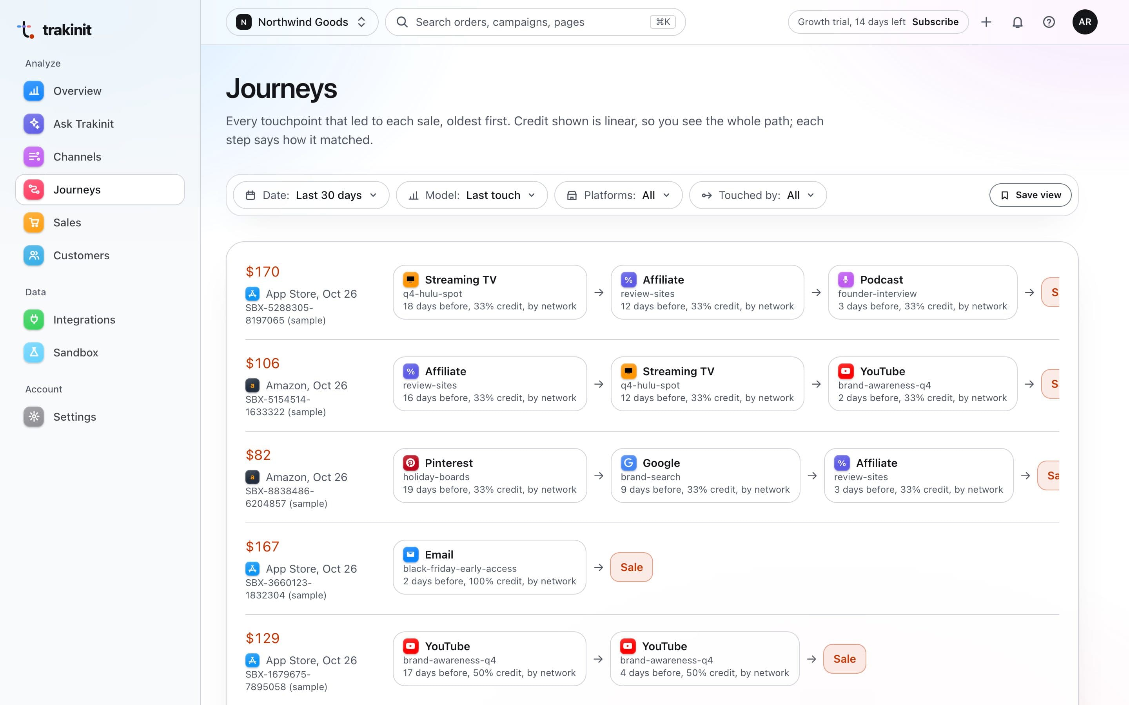Focus the search orders, campaigns, pages field
The image size is (1129, 705).
point(535,22)
